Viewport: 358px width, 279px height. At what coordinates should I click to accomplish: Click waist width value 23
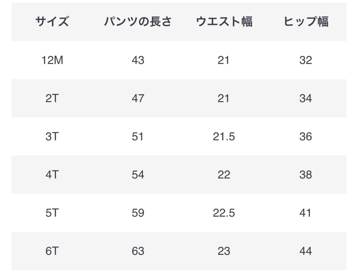tap(224, 251)
